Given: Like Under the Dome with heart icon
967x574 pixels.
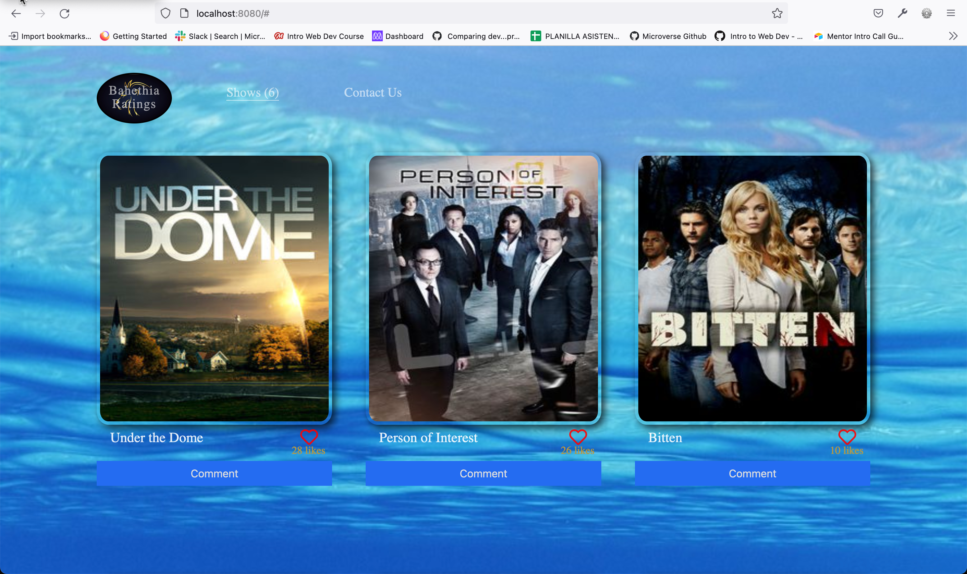Looking at the screenshot, I should (x=309, y=437).
